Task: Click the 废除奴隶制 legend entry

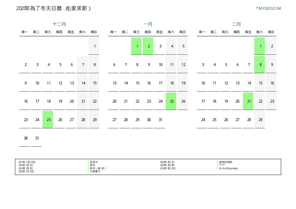Action: [225, 162]
